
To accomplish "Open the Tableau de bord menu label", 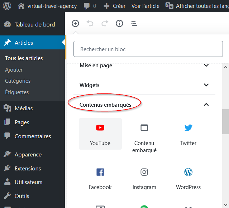I will pos(35,24).
